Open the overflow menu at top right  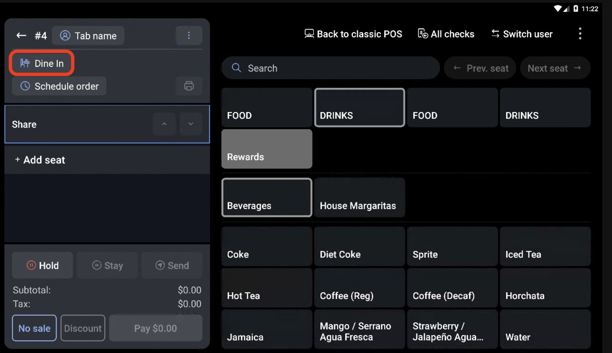coord(580,33)
